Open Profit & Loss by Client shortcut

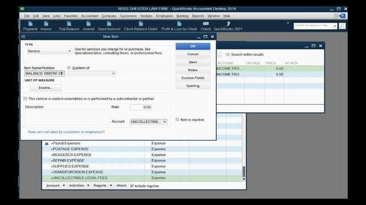tap(179, 26)
